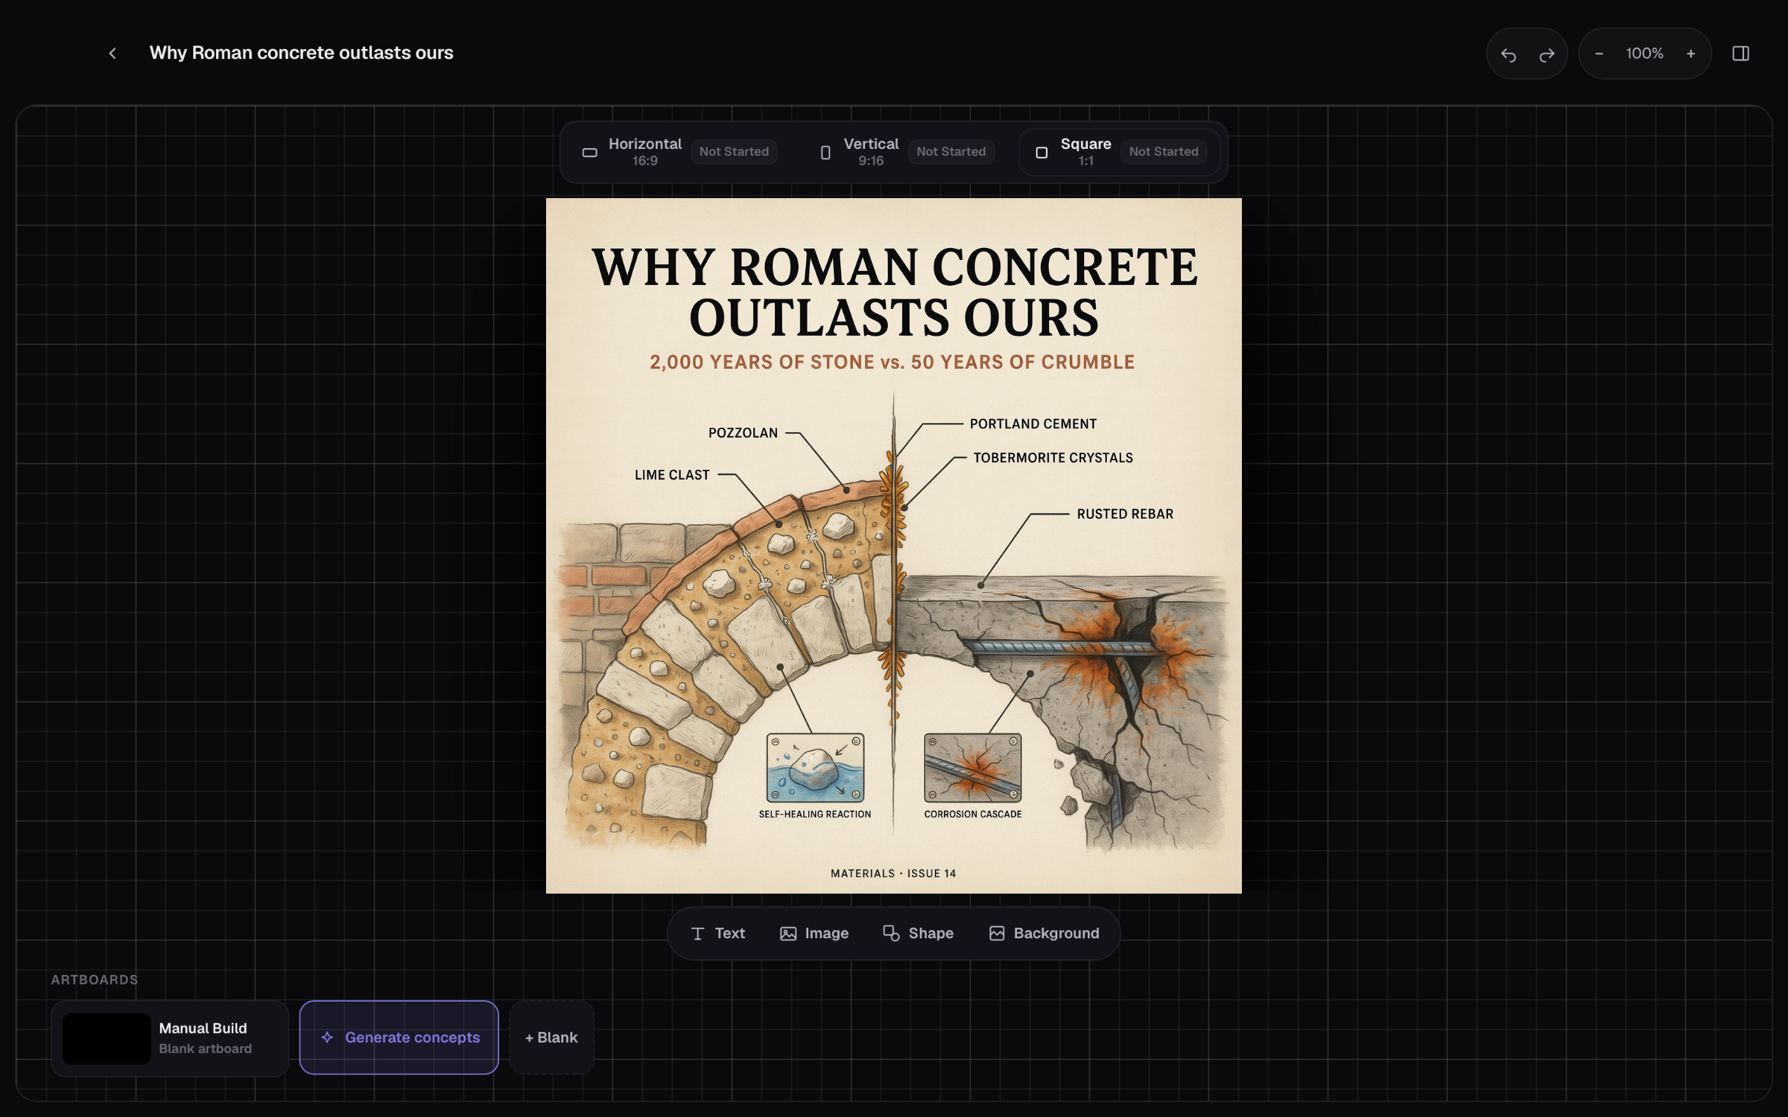Select the Square 1:1 format tab

[x=1120, y=152]
